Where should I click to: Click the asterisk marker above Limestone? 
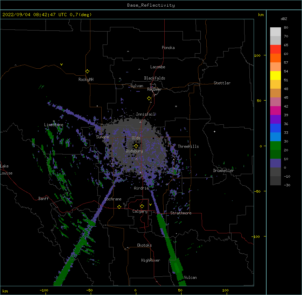[x=54, y=121]
